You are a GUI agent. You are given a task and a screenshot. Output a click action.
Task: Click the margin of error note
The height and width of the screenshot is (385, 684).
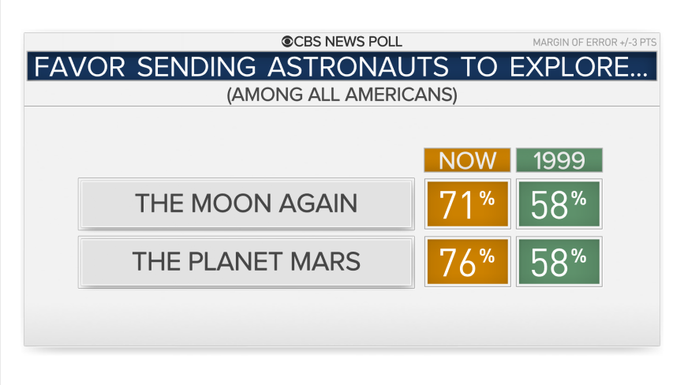pyautogui.click(x=594, y=43)
